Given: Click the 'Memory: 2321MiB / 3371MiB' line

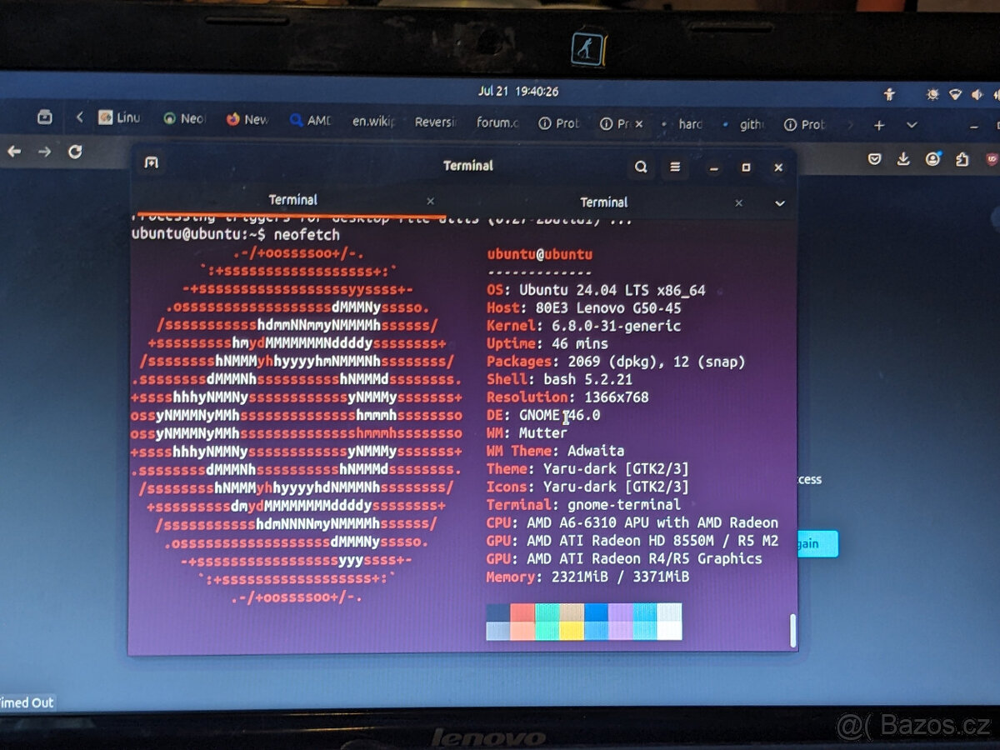Looking at the screenshot, I should [587, 577].
